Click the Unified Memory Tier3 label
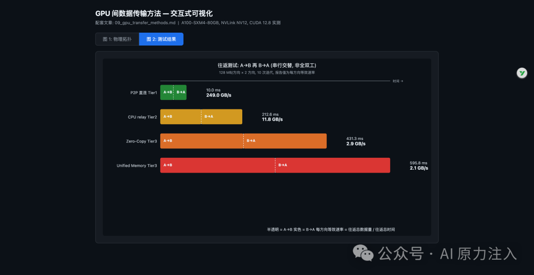The width and height of the screenshot is (534, 275). 137,166
